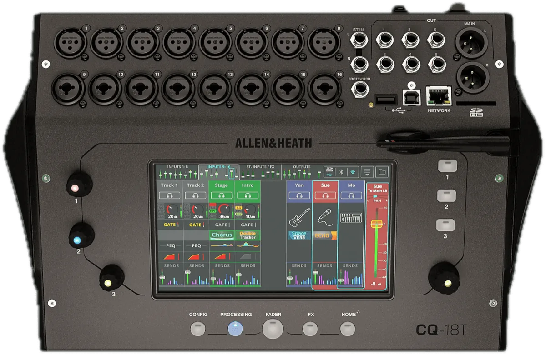This screenshot has height=355, width=546.
Task: Select the Stage channel name
Action: pos(222,185)
